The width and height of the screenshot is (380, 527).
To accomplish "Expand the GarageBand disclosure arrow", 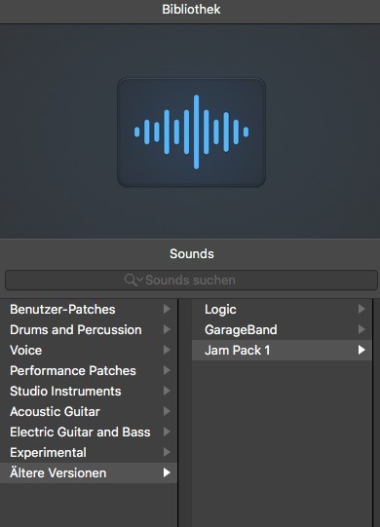I will [x=361, y=329].
